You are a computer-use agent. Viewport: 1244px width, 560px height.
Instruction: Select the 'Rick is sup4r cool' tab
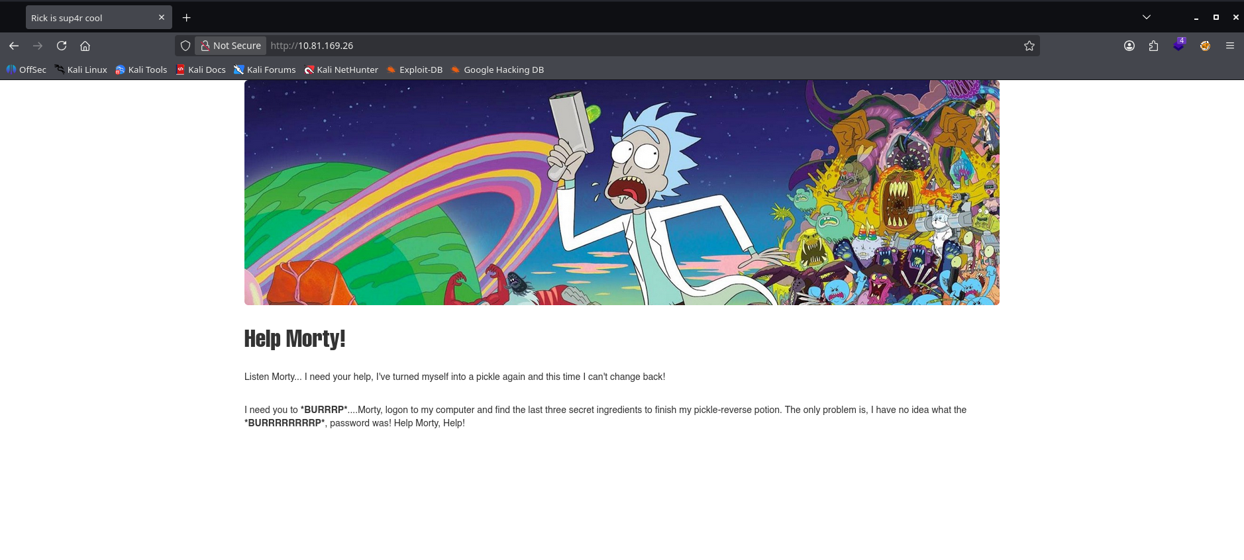coord(86,18)
